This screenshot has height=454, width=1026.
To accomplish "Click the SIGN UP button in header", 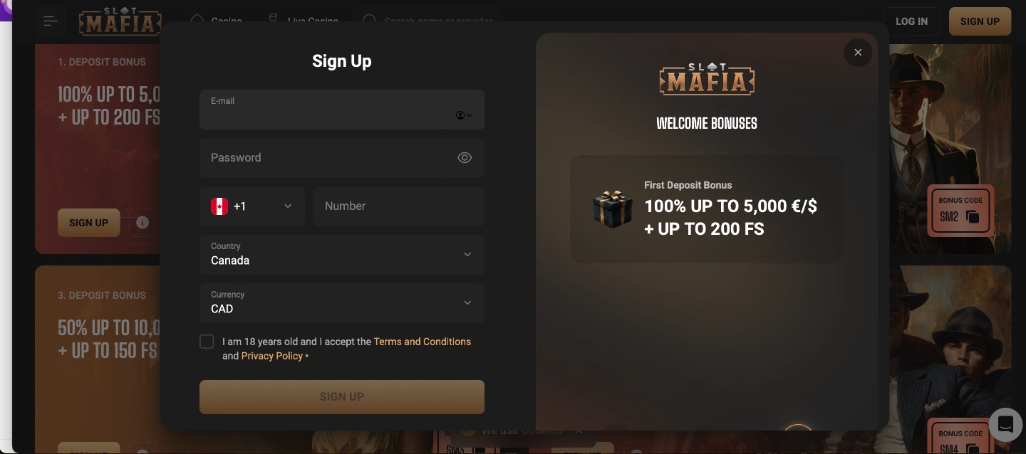I will point(980,21).
